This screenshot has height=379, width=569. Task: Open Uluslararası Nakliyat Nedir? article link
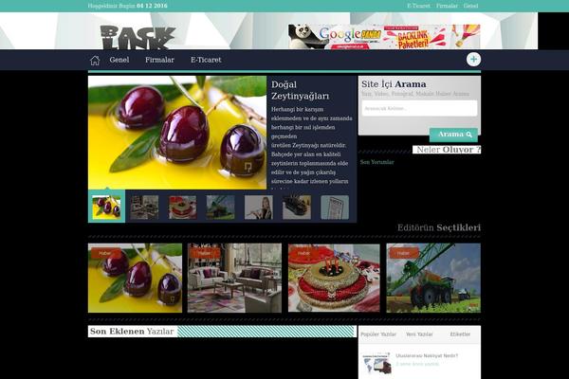click(427, 356)
